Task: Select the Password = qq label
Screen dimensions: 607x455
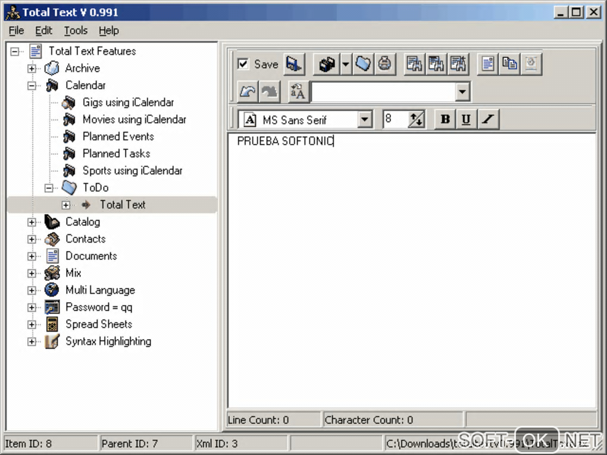Action: 99,307
